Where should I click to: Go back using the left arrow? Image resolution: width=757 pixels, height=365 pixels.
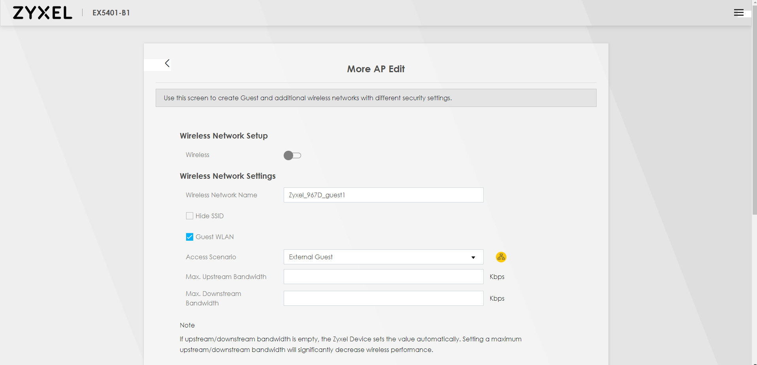[x=167, y=64]
